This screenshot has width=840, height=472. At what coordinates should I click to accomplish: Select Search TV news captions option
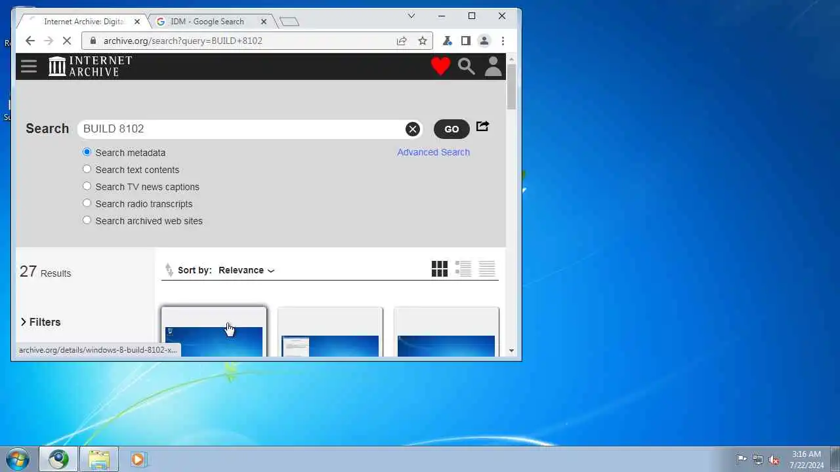[x=87, y=186]
